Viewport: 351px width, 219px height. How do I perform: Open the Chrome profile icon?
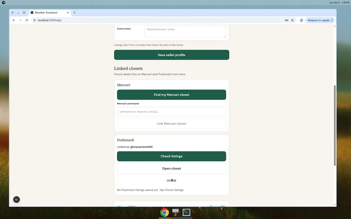tap(301, 20)
